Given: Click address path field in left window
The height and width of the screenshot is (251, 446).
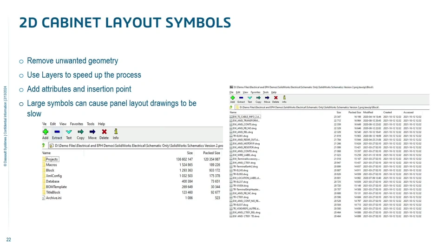Looking at the screenshot, I should point(136,145).
